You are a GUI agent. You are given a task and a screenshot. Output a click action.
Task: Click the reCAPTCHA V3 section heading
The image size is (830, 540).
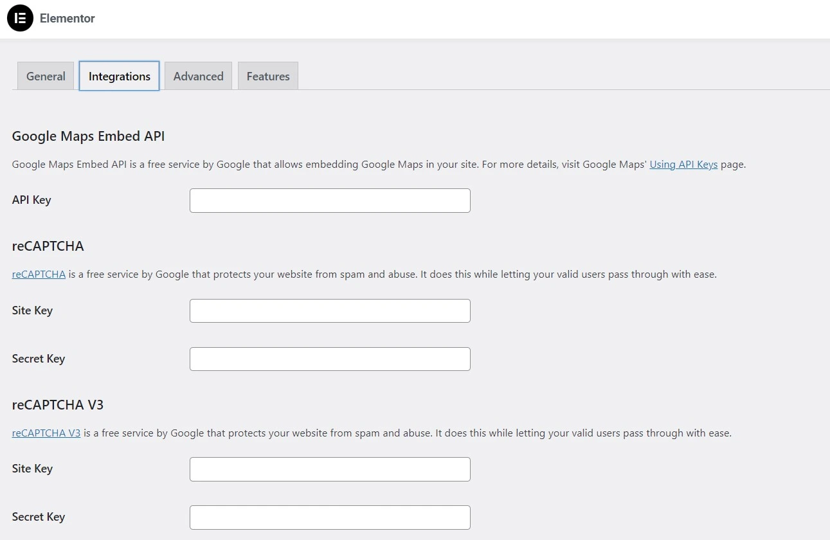coord(58,405)
